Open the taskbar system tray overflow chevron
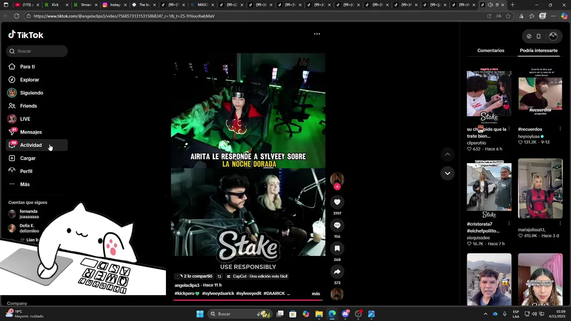Screen dimensions: 571x321 click(x=486, y=314)
